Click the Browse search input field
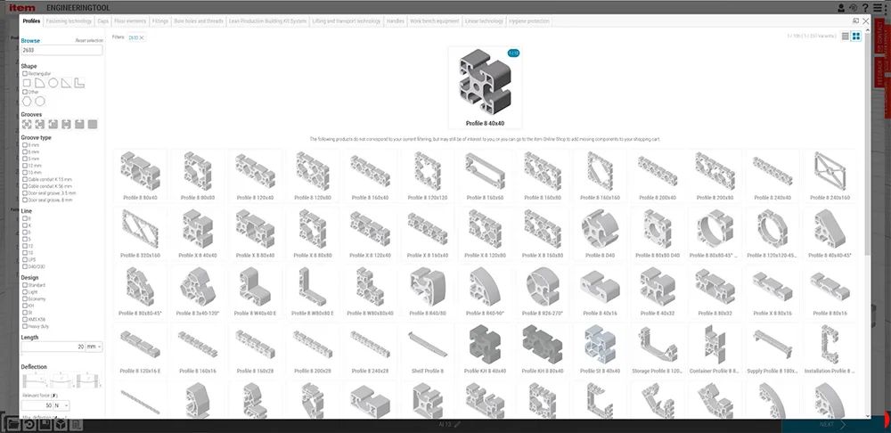The height and width of the screenshot is (433, 891). [x=61, y=51]
